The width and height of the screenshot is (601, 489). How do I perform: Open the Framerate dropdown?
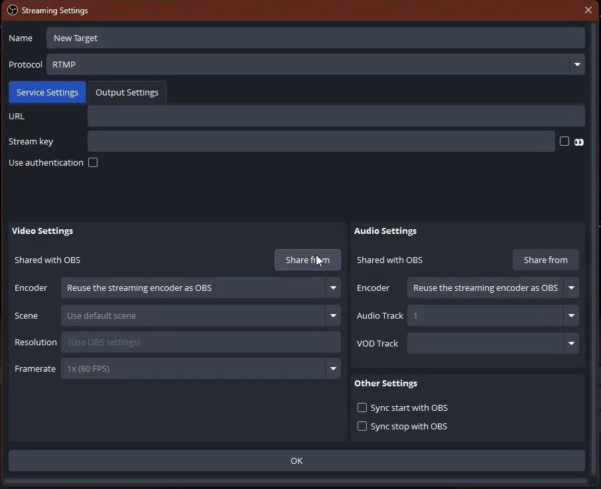[201, 368]
